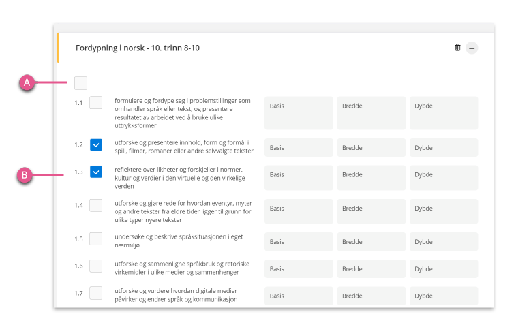Click text 'utforske og presentere innhold, form og formål'

coord(180,142)
